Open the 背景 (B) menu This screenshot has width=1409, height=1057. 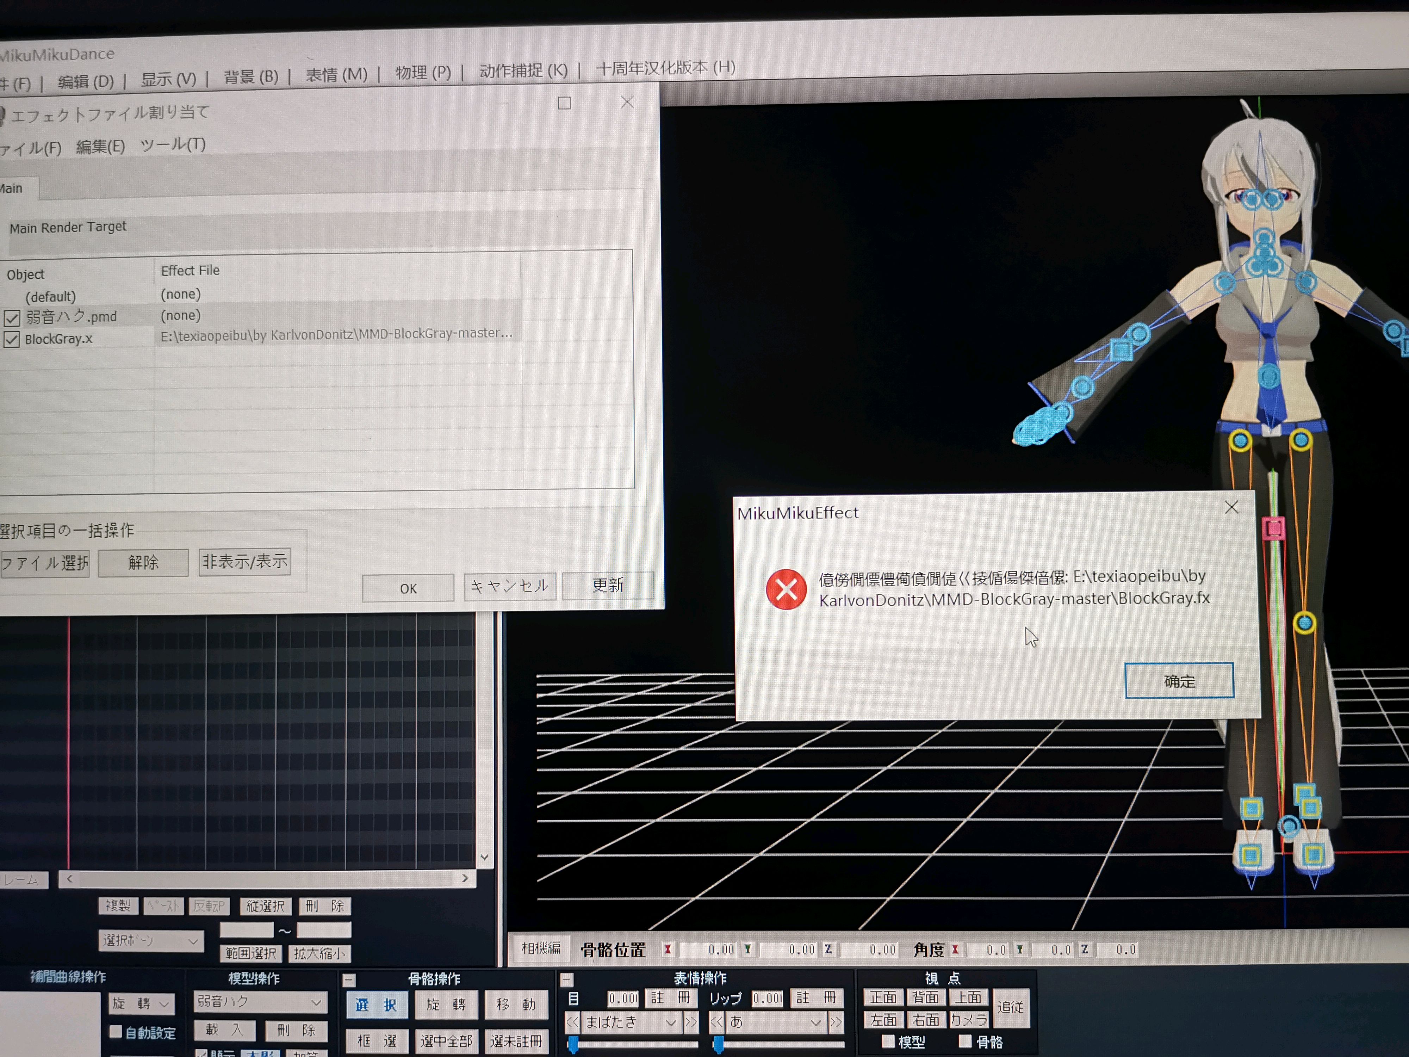[x=250, y=76]
